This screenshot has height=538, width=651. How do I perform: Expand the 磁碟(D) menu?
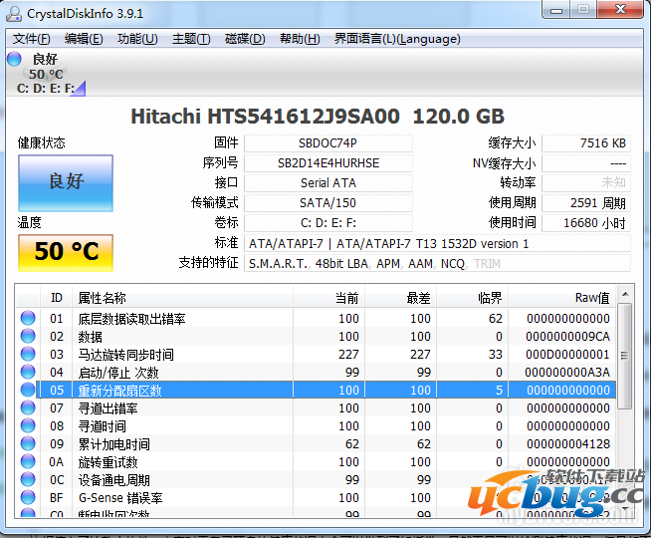245,39
